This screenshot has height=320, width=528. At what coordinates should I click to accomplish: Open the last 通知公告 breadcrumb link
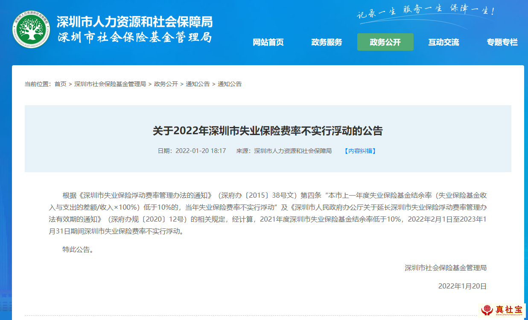tap(230, 84)
